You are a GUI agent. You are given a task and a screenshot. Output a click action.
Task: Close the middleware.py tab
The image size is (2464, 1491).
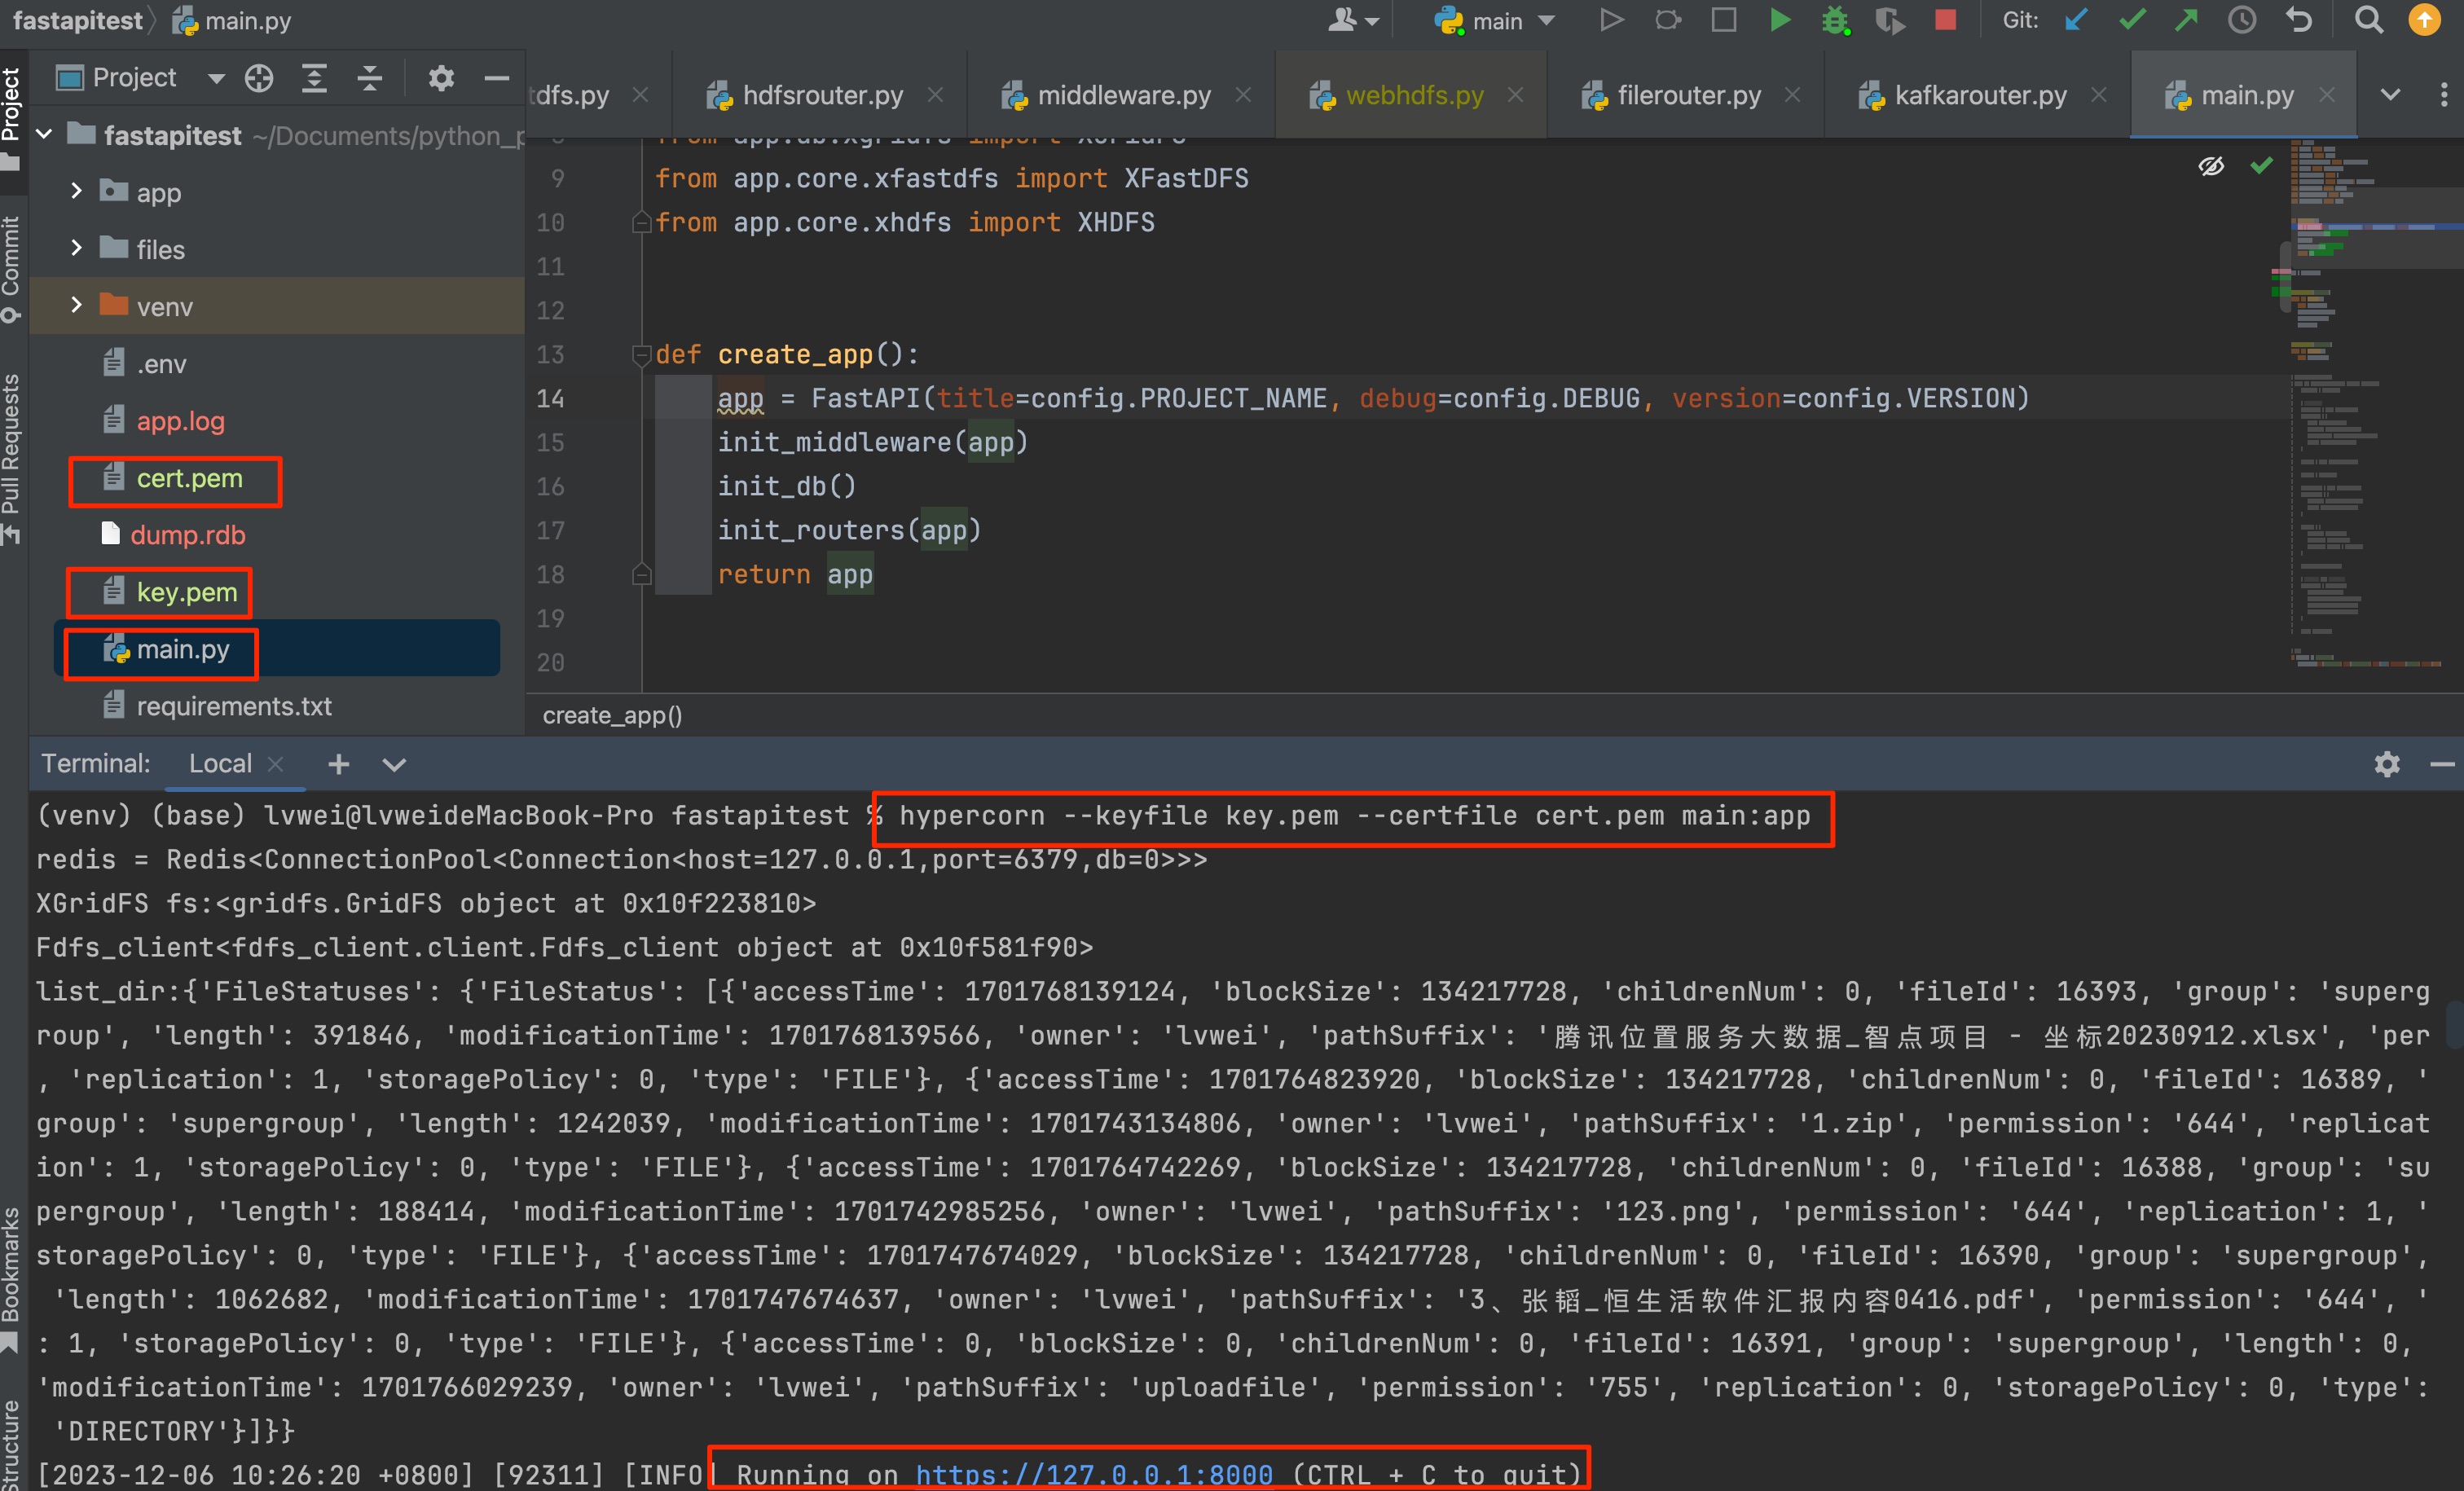point(1243,95)
